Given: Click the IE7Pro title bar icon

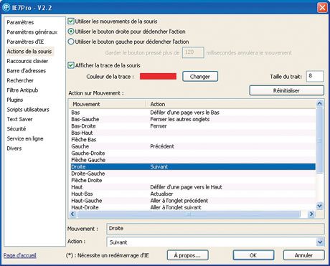Looking at the screenshot, I should (6, 8).
